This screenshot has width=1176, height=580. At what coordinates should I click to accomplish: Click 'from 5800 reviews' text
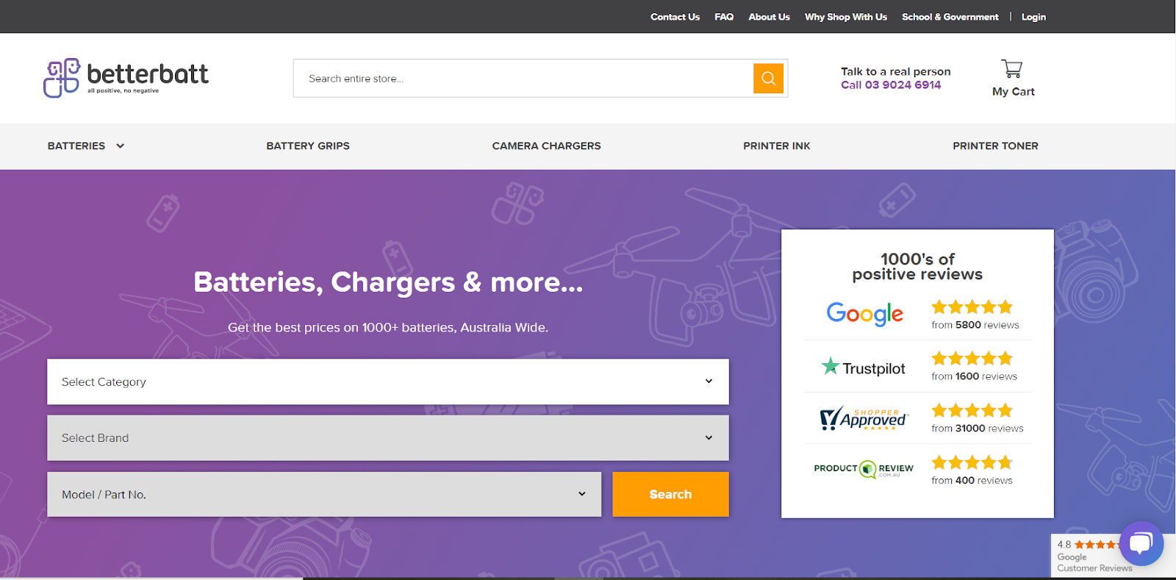point(975,325)
